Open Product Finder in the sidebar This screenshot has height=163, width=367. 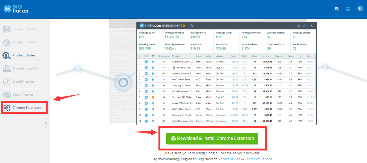click(x=24, y=55)
